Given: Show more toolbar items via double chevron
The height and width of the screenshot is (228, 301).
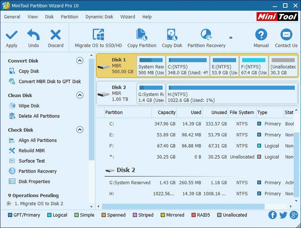Looking at the screenshot, I should pos(231,38).
